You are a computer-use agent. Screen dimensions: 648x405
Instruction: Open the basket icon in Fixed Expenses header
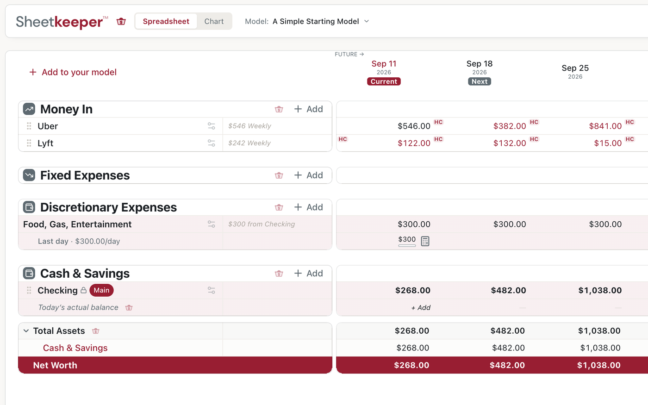pos(279,175)
